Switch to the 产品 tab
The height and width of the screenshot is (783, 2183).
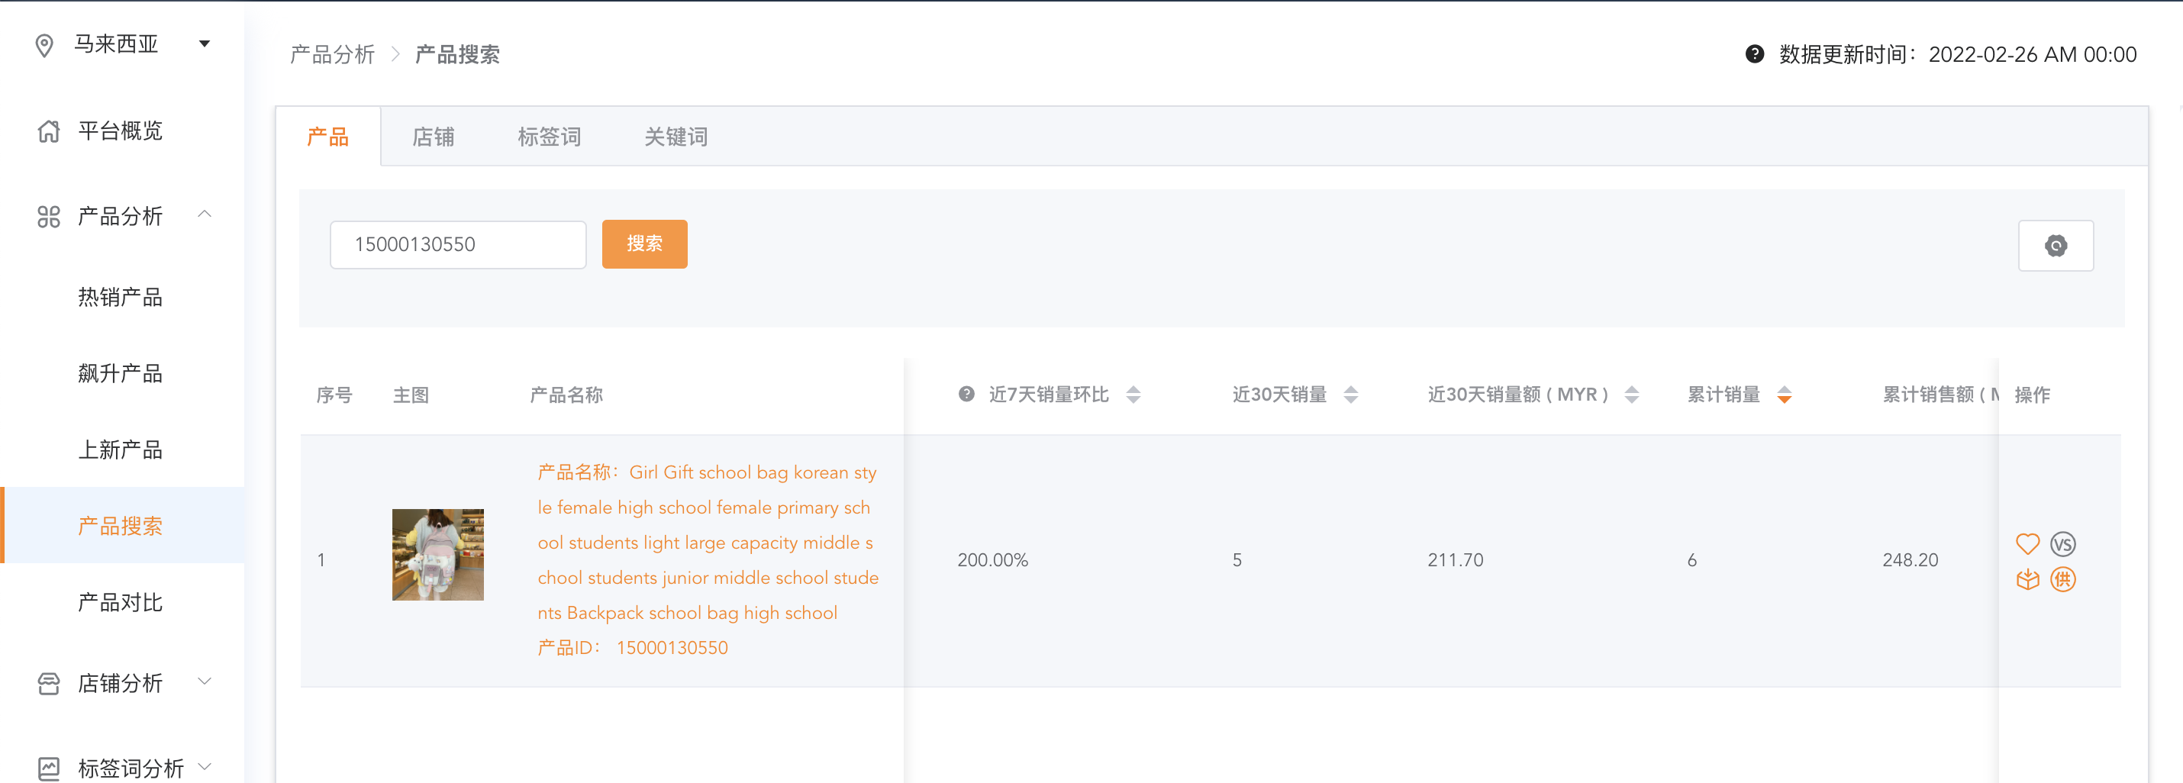click(328, 137)
